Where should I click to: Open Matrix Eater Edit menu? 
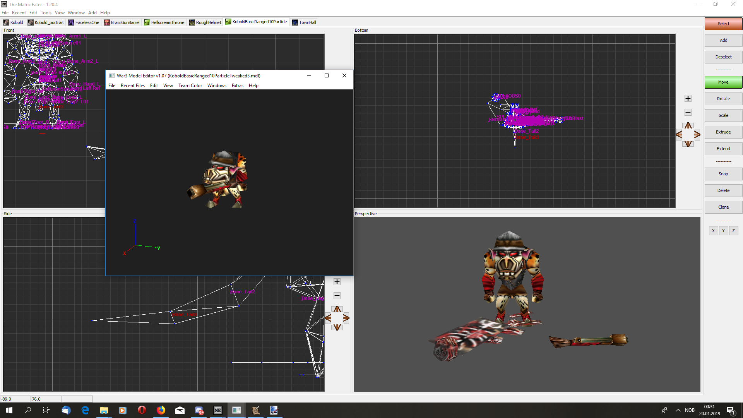click(33, 13)
